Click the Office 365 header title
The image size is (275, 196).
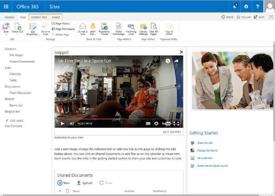click(28, 7)
